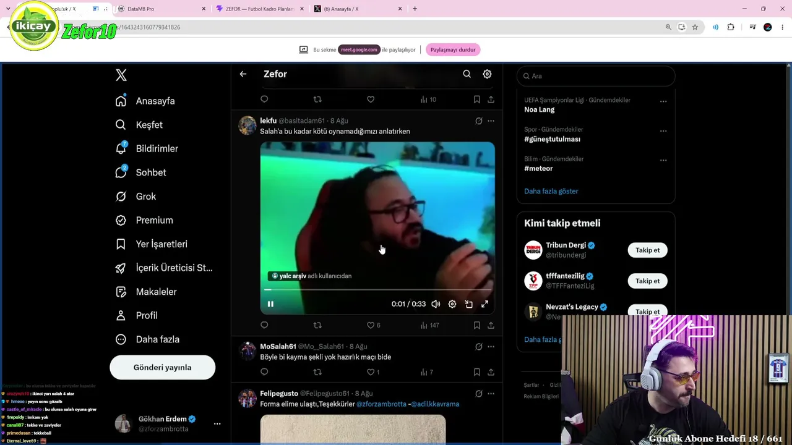Click the Gönderi yayınla button
792x445 pixels.
[x=163, y=368]
